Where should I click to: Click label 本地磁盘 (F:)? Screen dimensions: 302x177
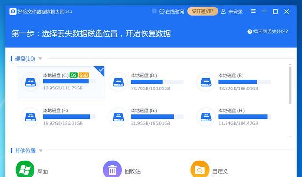[x=56, y=110]
